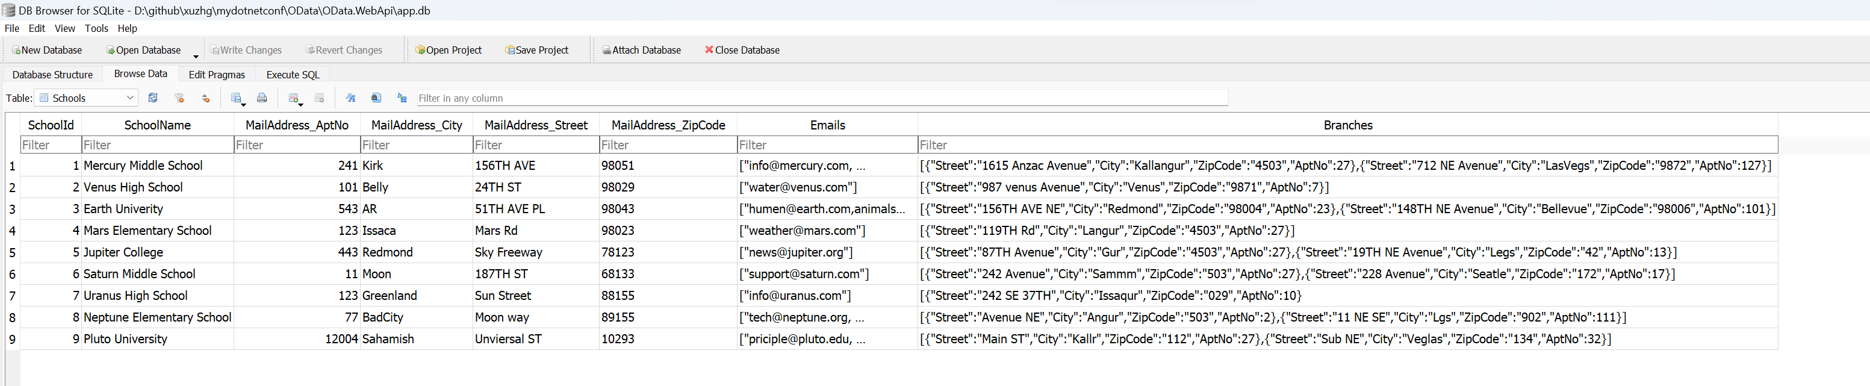Select row header number 1
The image size is (1870, 386).
pos(12,166)
